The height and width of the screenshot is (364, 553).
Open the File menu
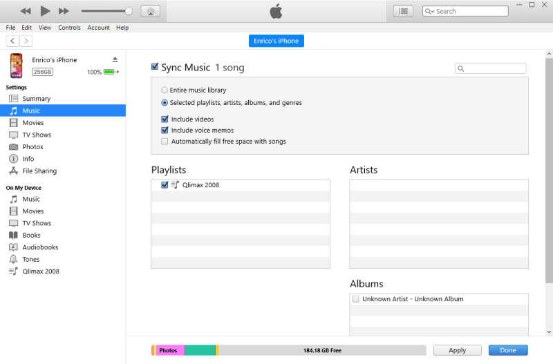pyautogui.click(x=10, y=28)
